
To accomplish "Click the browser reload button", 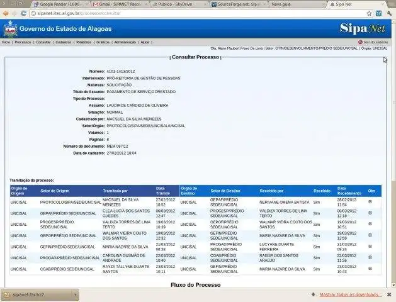I will 23,13.
